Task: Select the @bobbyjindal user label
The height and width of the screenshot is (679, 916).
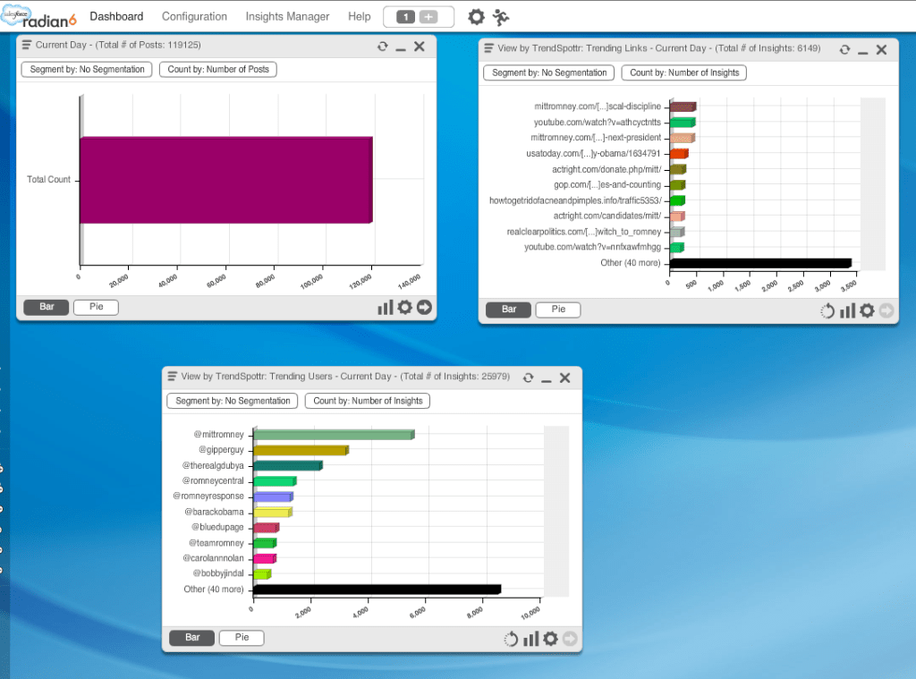Action: click(x=218, y=573)
